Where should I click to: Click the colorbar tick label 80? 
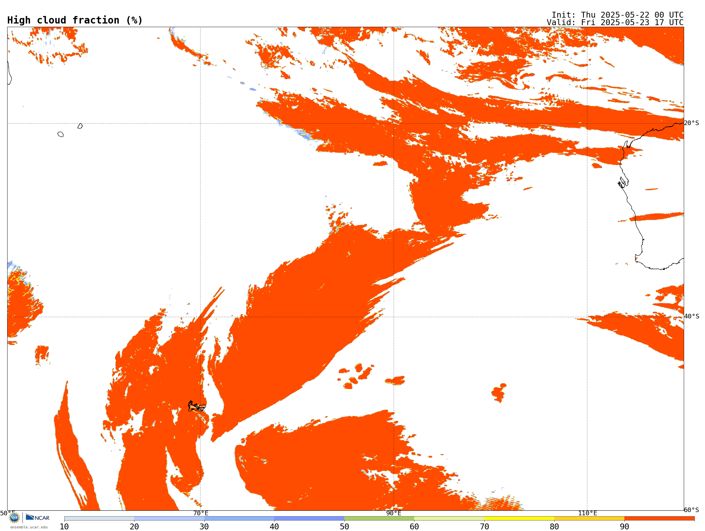point(554,527)
